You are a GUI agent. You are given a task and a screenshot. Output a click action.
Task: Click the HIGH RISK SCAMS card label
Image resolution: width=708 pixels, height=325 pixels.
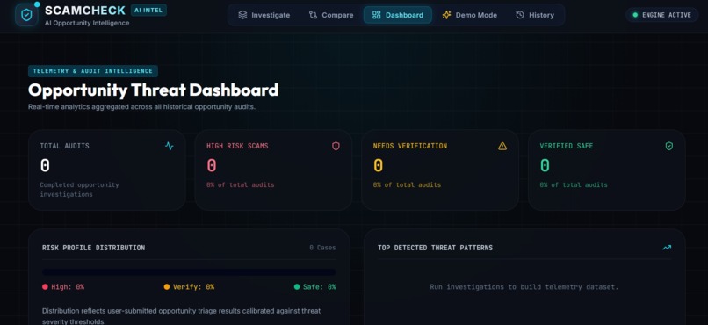click(237, 146)
